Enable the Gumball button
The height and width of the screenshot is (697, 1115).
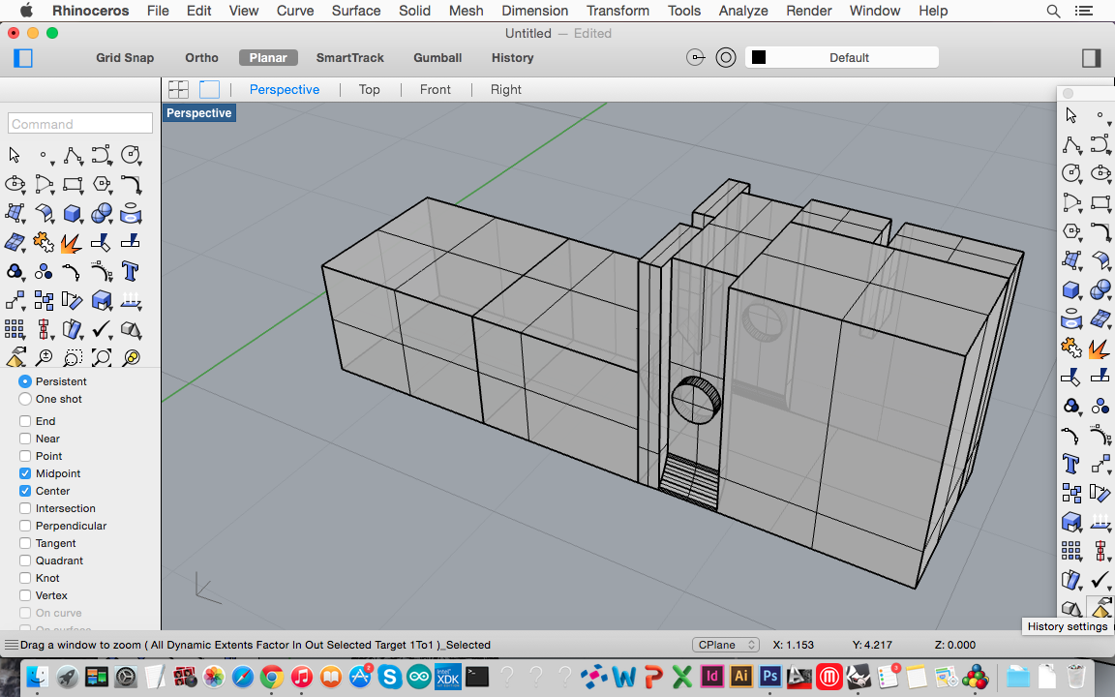tap(437, 58)
